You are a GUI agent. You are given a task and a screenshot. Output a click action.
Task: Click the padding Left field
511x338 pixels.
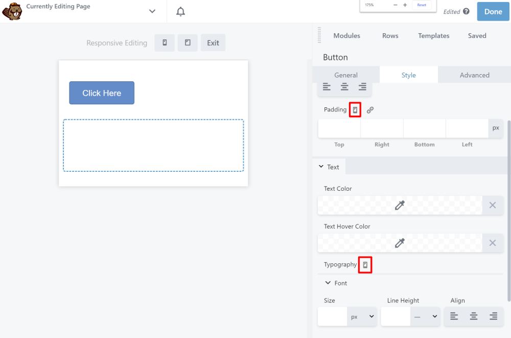pos(467,128)
